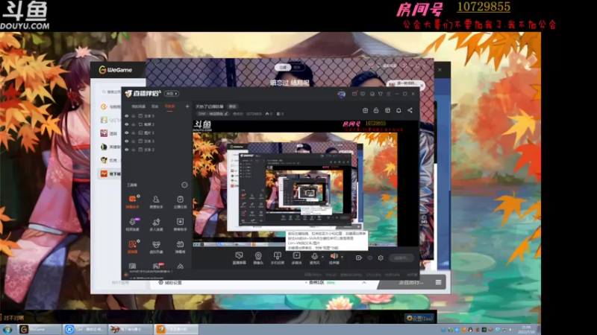Expand the 贵州1区 server dropdown in WeGame

point(364,283)
